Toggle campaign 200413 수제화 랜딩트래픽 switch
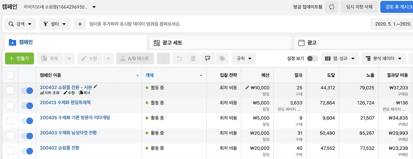 pyautogui.click(x=27, y=106)
